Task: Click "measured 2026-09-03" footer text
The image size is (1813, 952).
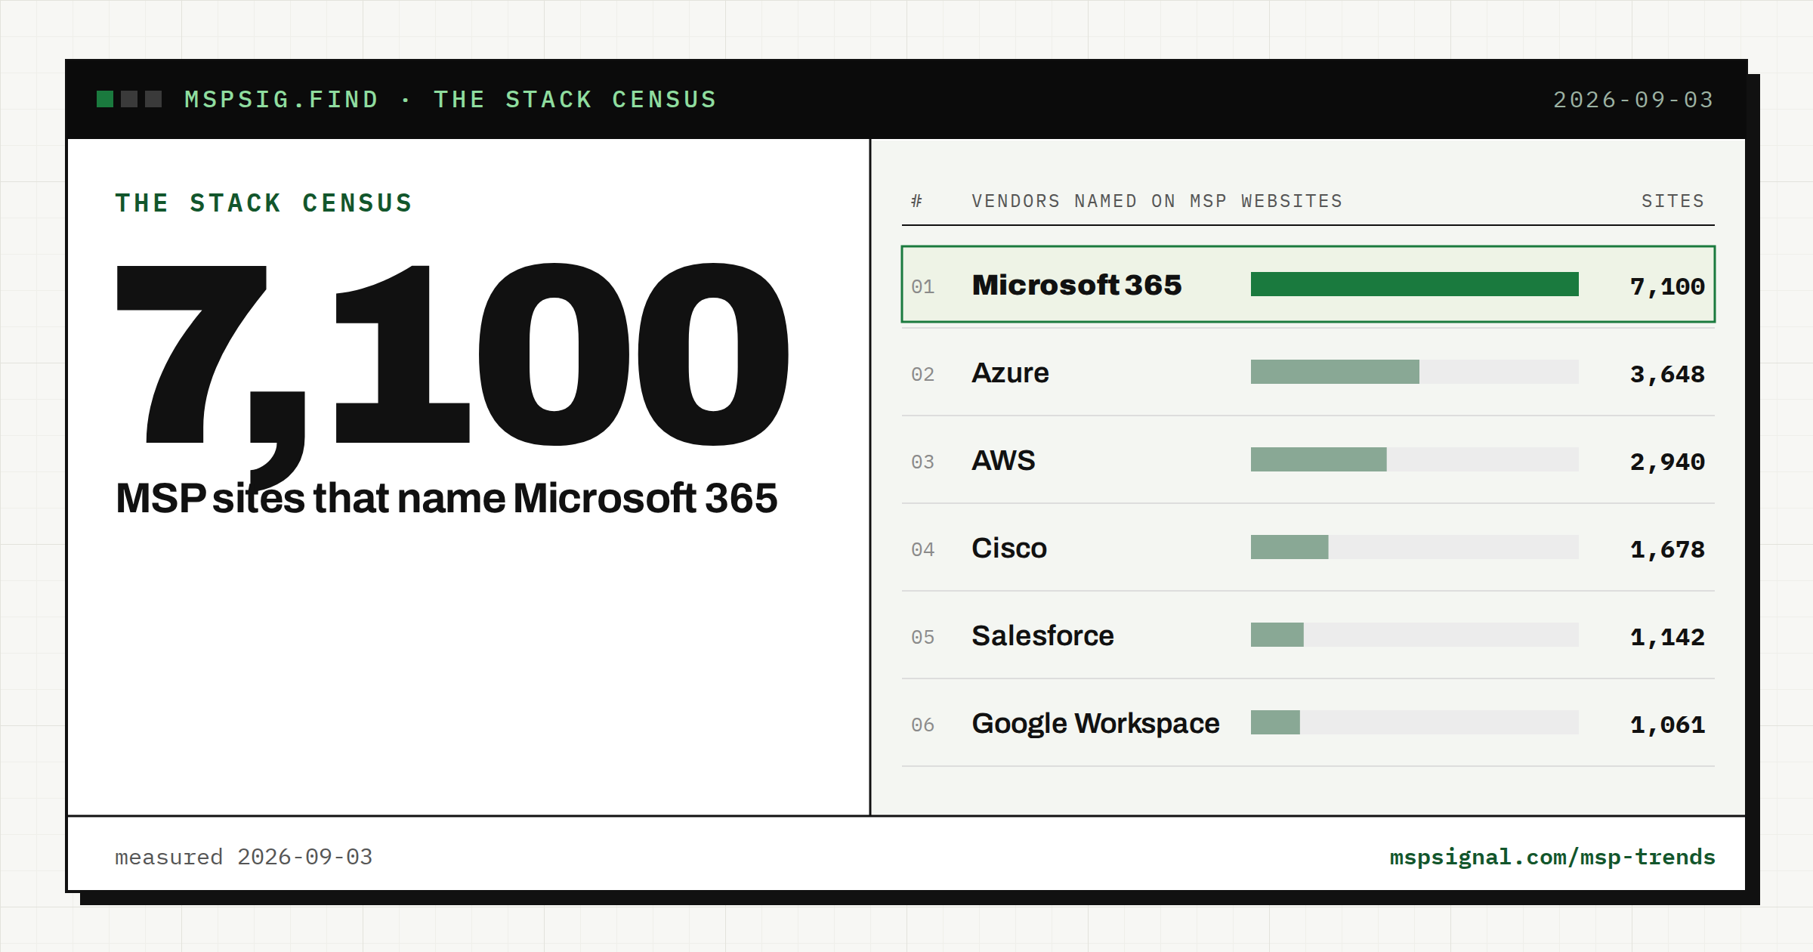Action: [243, 857]
